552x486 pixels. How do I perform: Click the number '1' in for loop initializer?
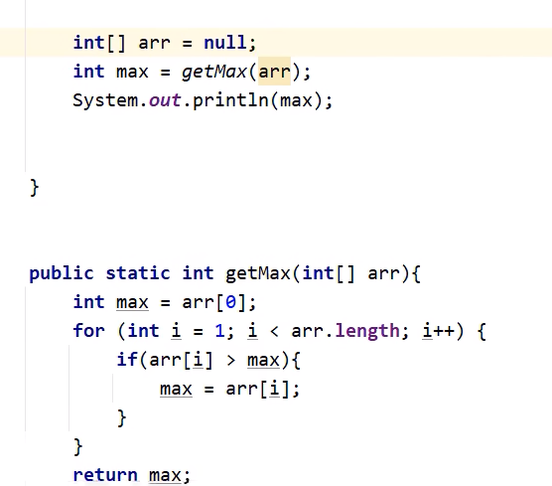[x=219, y=331]
